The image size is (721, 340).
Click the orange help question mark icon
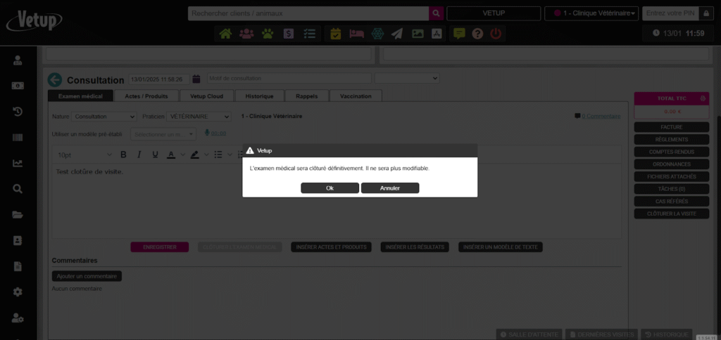click(x=477, y=34)
